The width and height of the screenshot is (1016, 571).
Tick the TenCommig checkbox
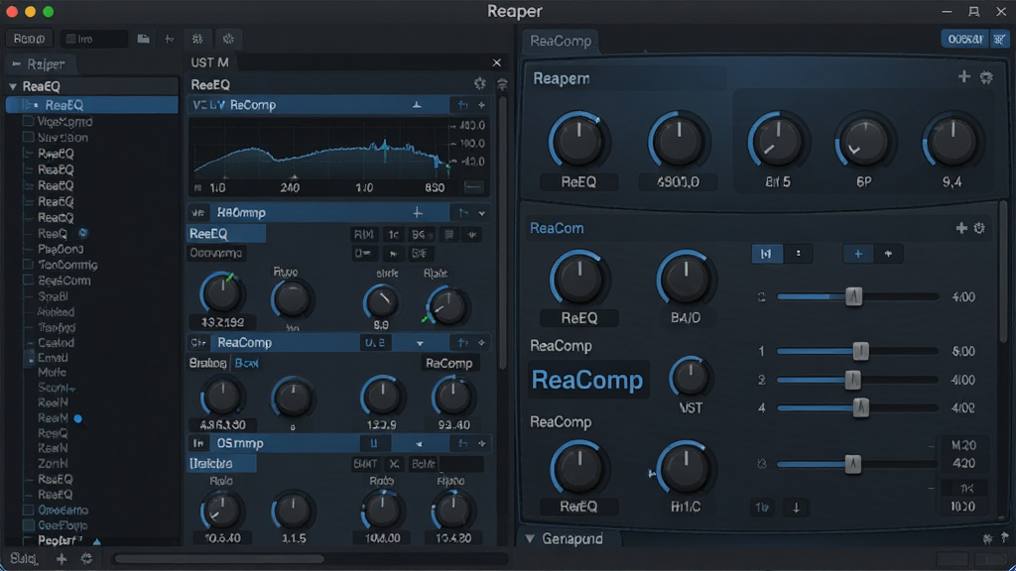click(28, 264)
